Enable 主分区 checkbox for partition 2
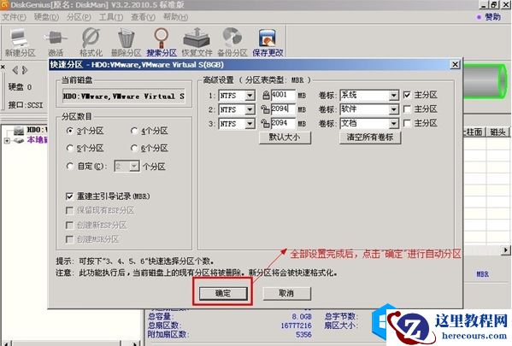 pos(407,109)
